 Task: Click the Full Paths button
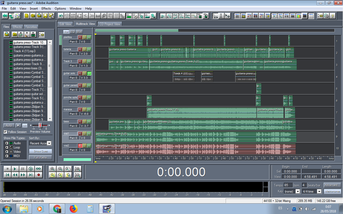click(41, 158)
